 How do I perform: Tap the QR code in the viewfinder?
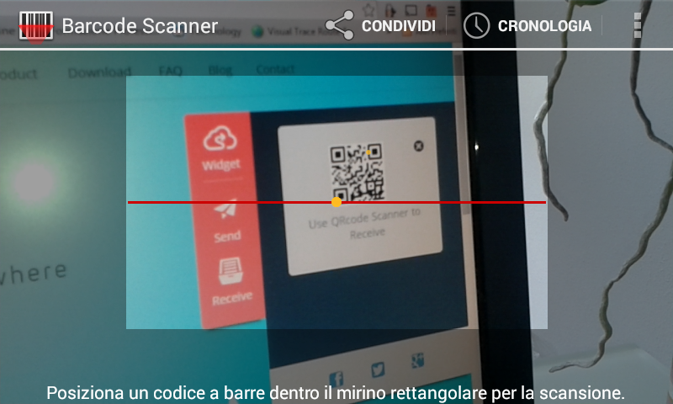point(356,173)
